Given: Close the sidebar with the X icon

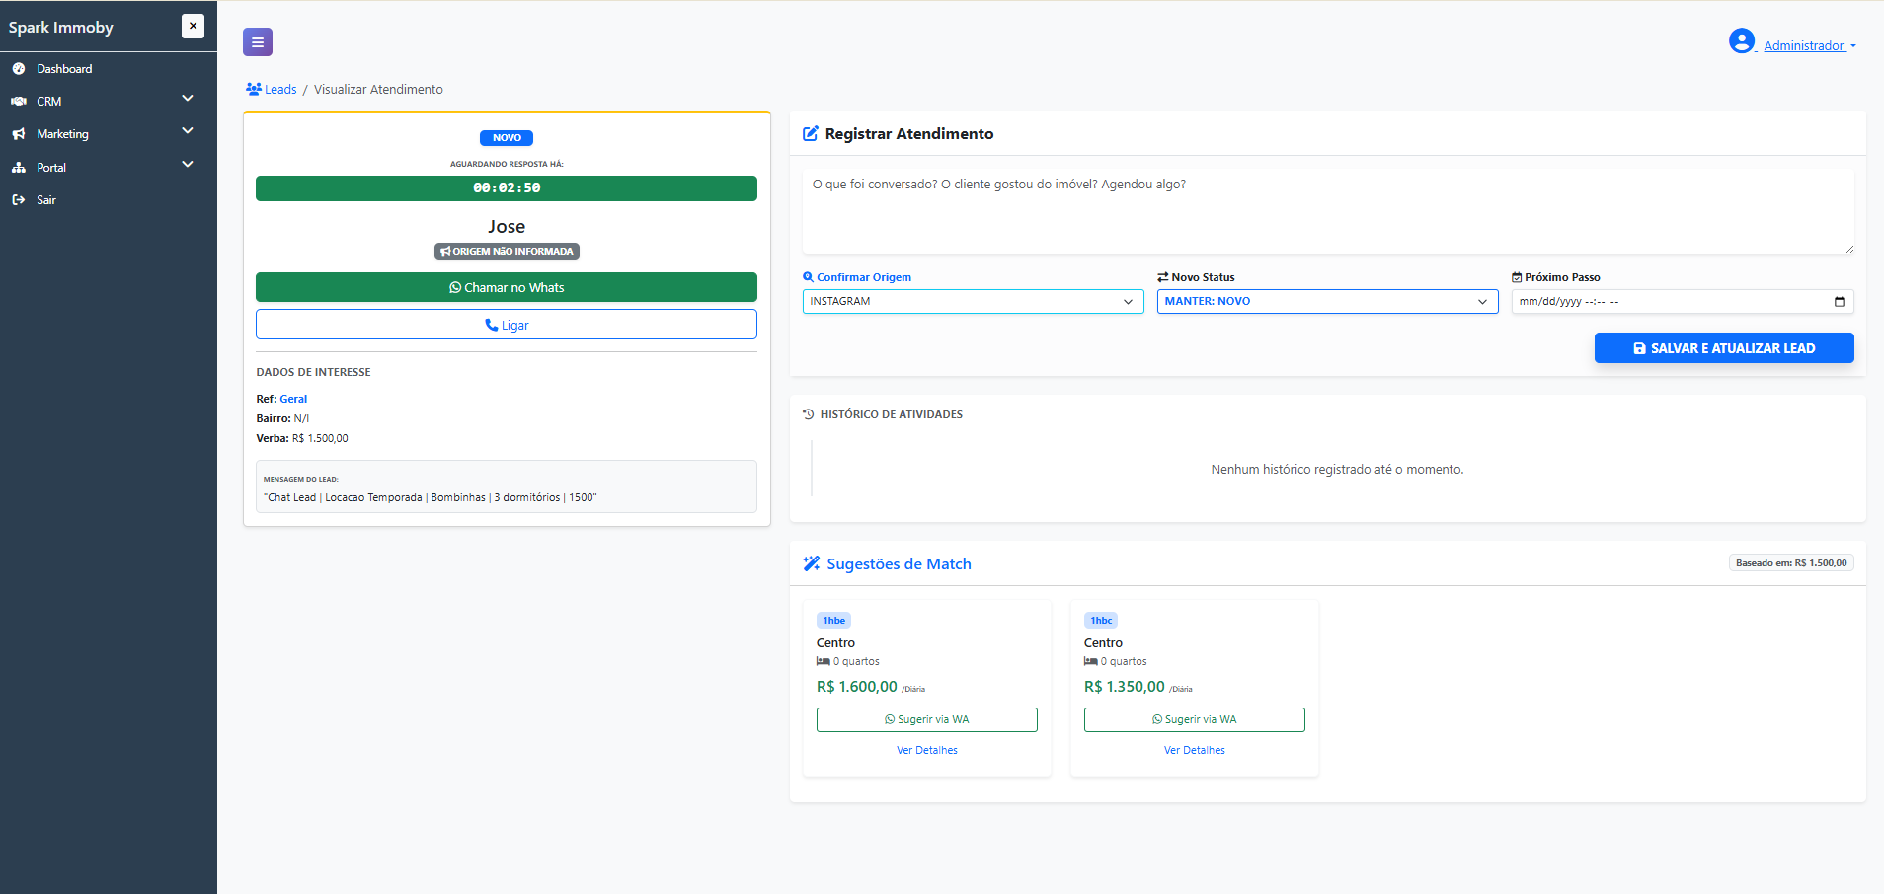Looking at the screenshot, I should click(194, 27).
